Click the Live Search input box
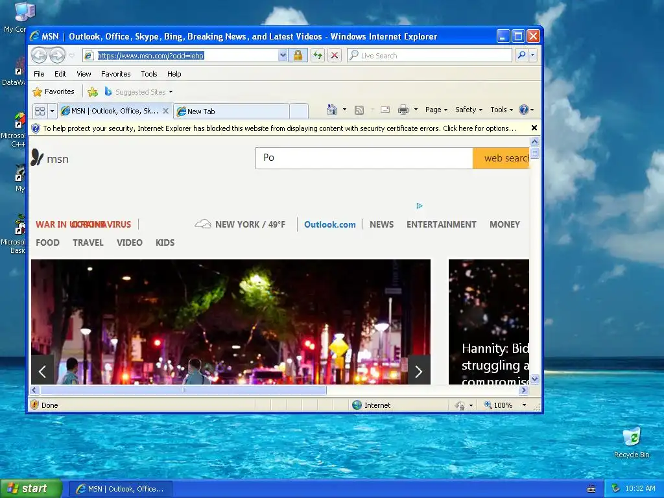Viewport: 664px width, 498px height. (x=429, y=56)
